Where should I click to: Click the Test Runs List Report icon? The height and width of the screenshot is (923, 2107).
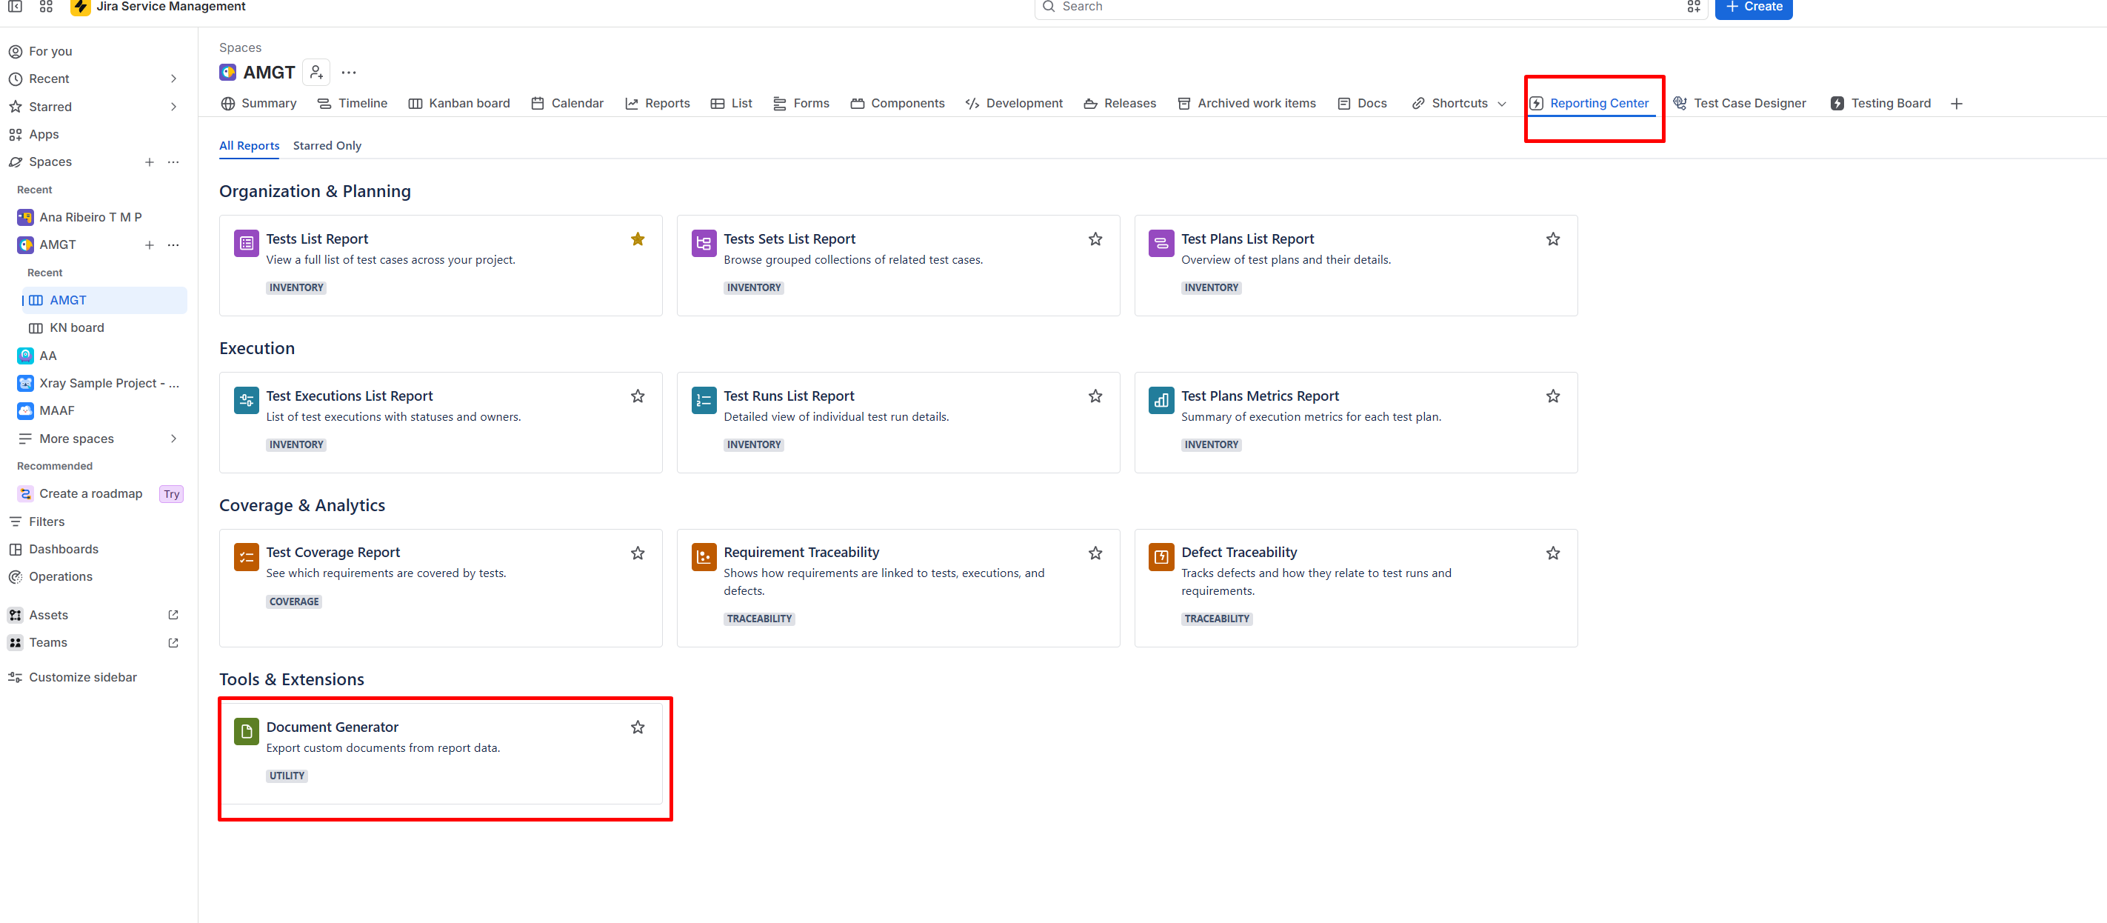[704, 400]
